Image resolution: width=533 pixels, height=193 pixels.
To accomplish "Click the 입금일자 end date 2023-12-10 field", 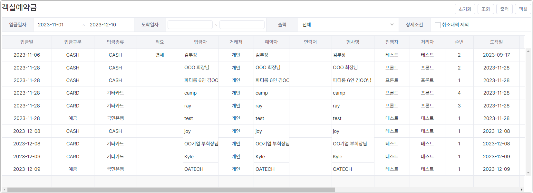I will click(110, 25).
